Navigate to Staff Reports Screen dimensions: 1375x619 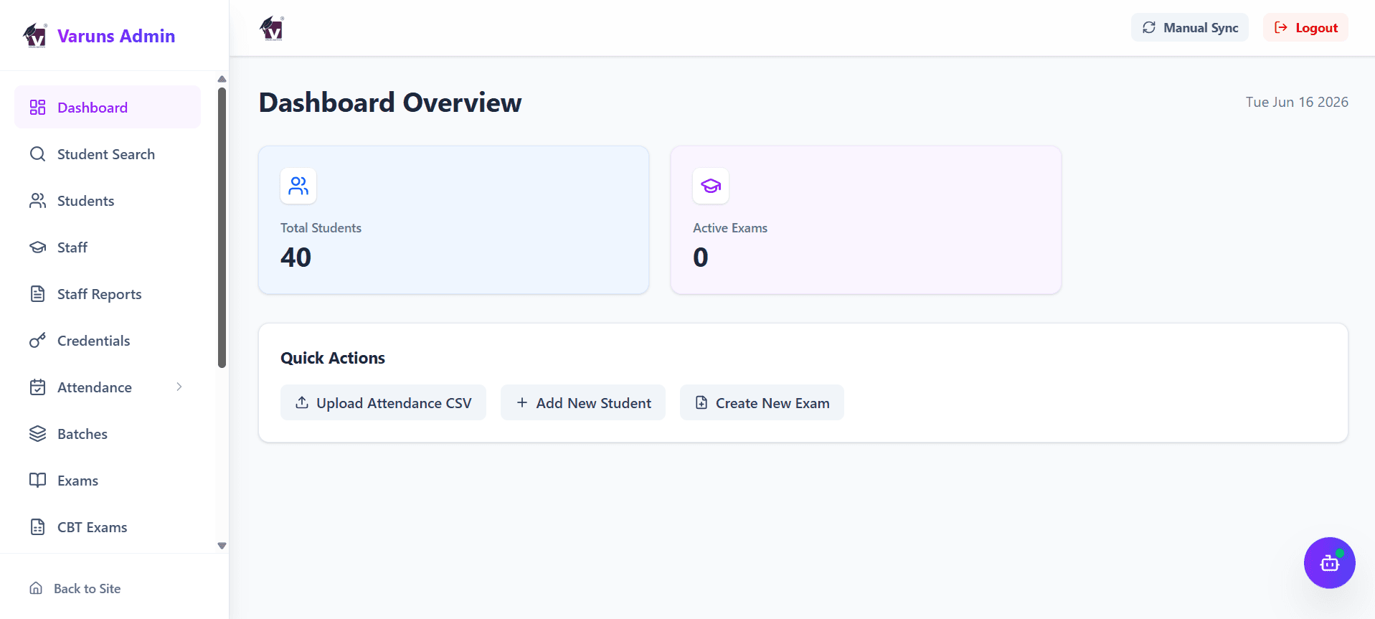(108, 294)
